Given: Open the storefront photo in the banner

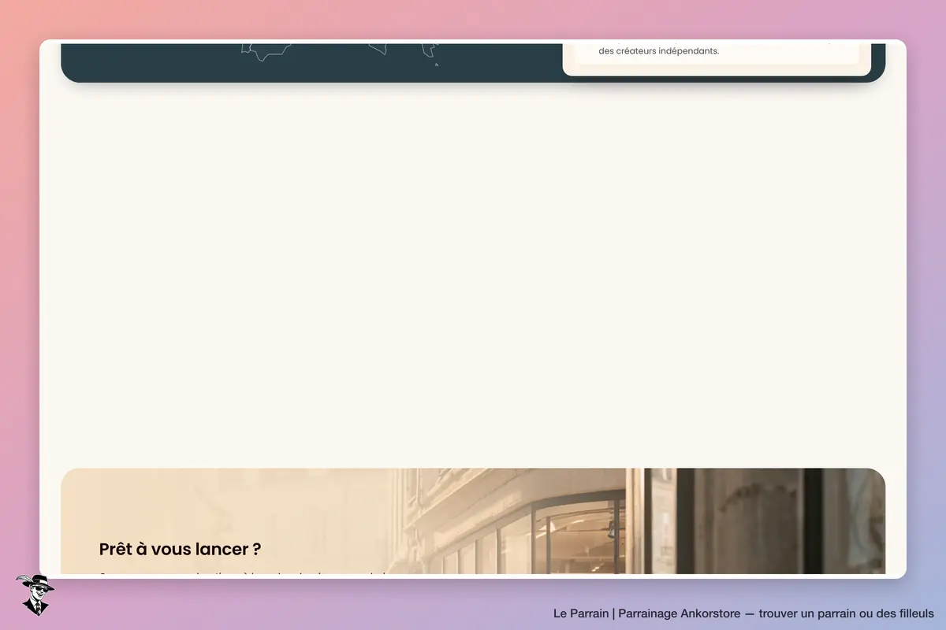Looking at the screenshot, I should point(473,521).
